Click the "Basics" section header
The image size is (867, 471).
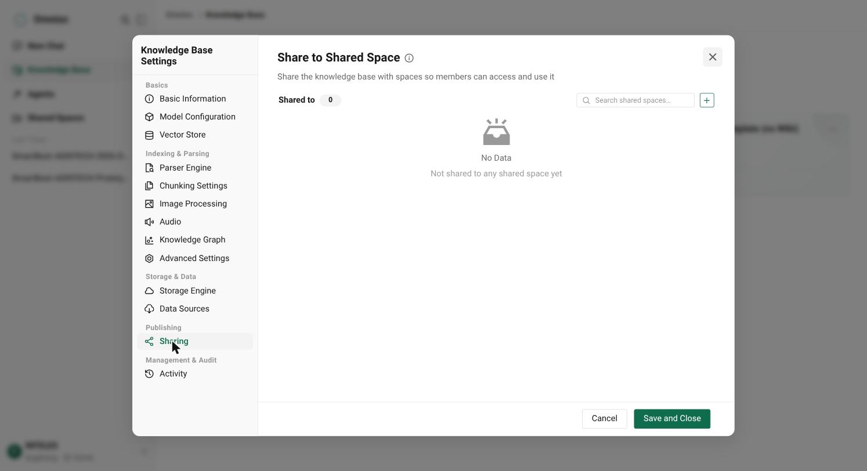[157, 85]
